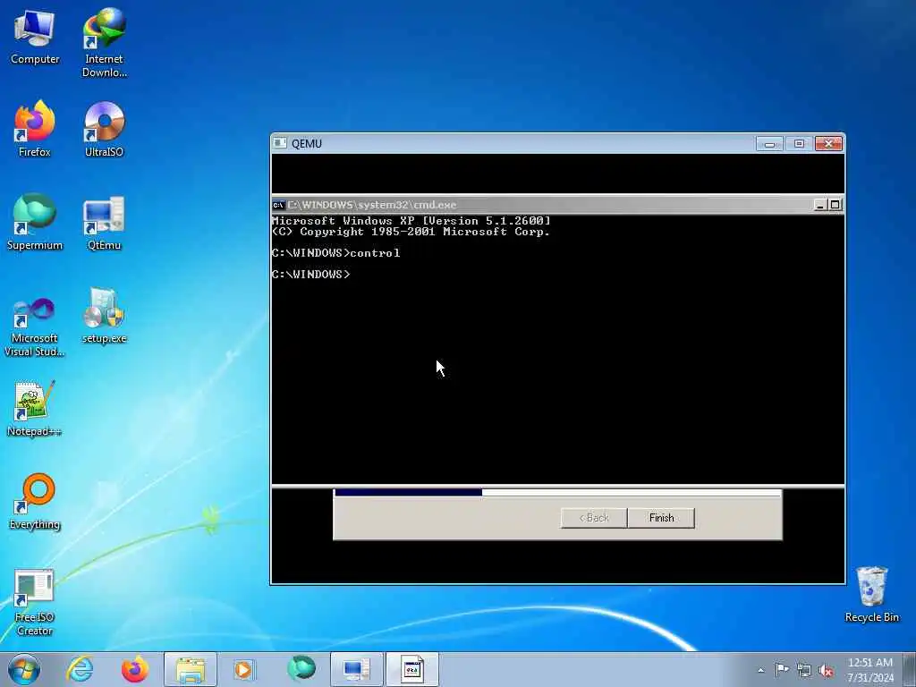Switch to the QEMU window taskbar button

click(411, 669)
